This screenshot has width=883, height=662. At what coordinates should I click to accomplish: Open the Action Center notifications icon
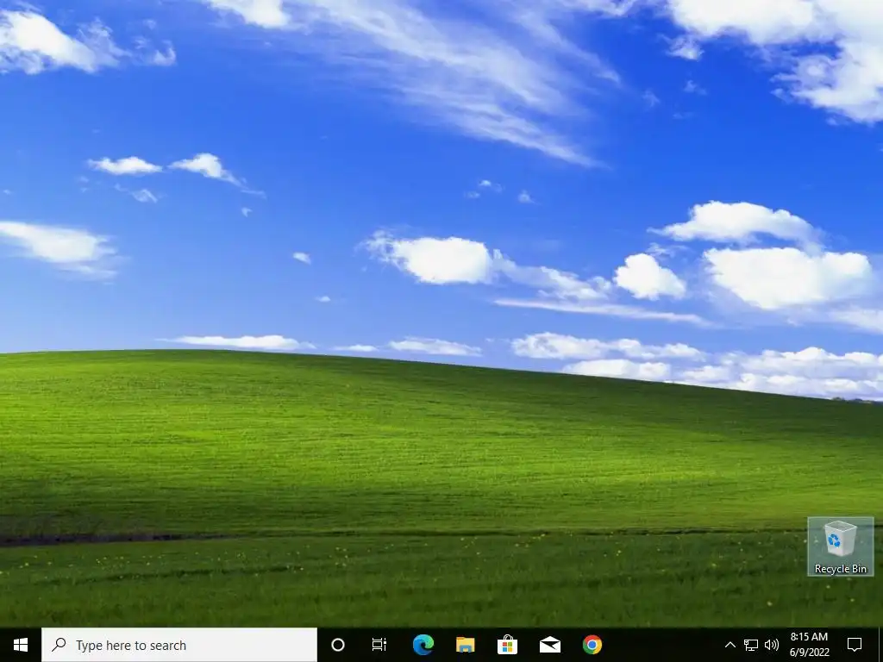855,645
